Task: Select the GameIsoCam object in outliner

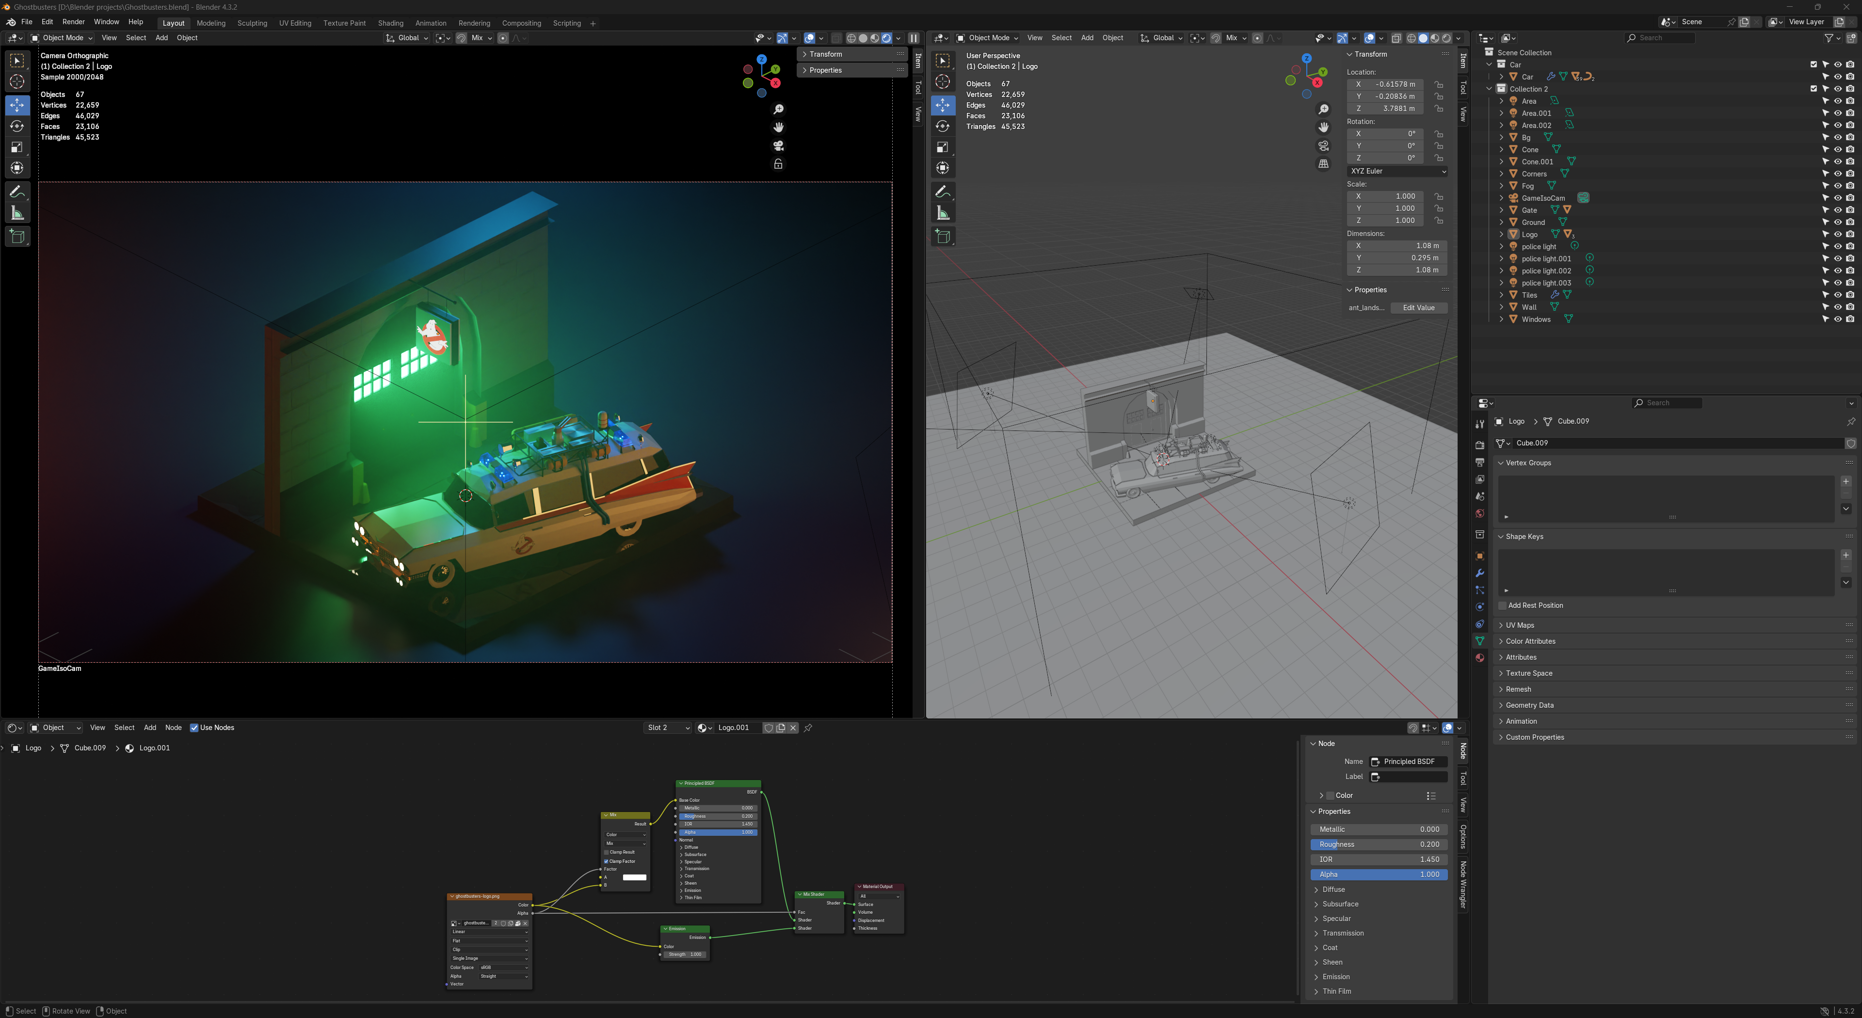Action: pos(1542,198)
